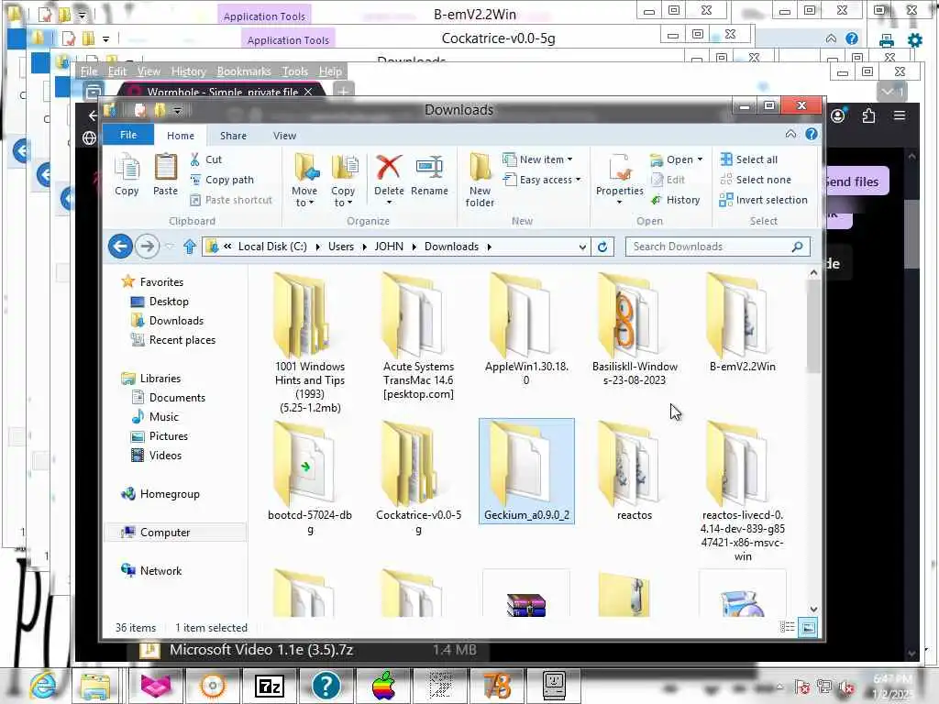This screenshot has width=939, height=704.
Task: Click arrow after JOHN in address bar
Action: [414, 247]
